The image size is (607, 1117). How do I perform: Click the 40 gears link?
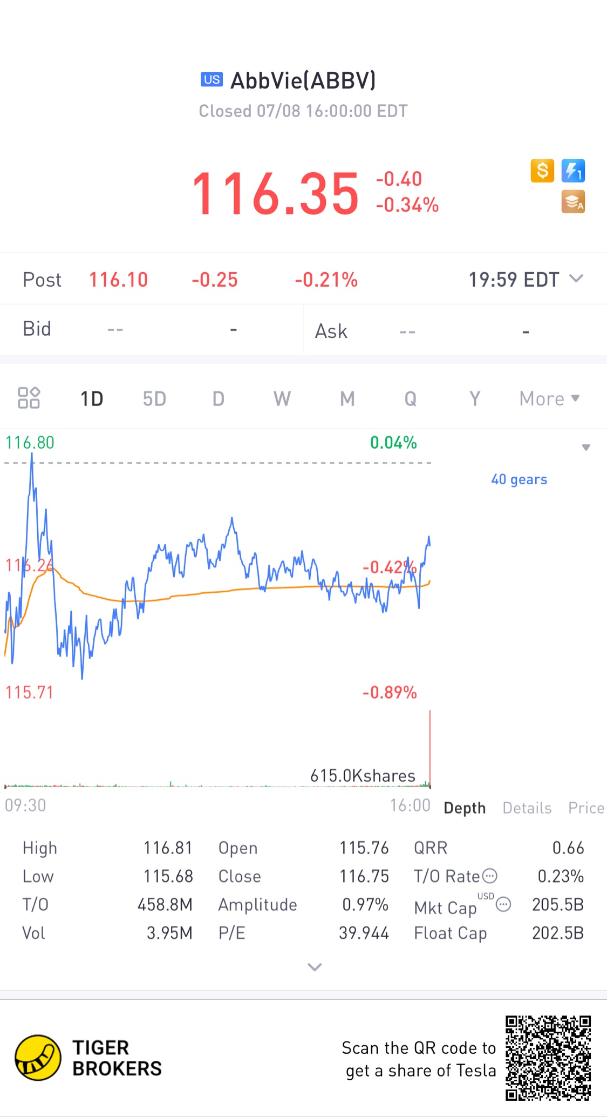point(519,479)
